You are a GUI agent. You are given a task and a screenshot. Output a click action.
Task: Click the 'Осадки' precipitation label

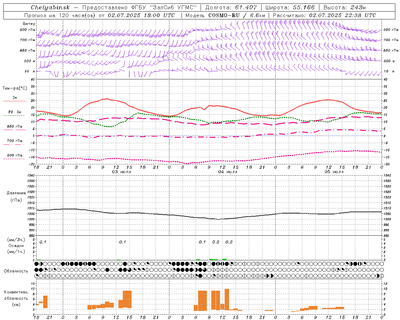click(x=16, y=246)
